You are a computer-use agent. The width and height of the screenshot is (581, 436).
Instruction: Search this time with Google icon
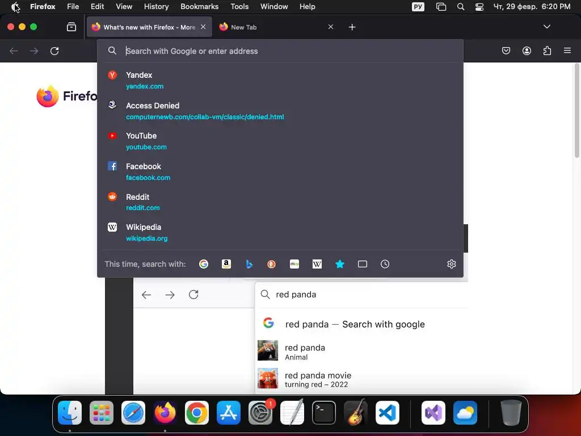tap(204, 264)
